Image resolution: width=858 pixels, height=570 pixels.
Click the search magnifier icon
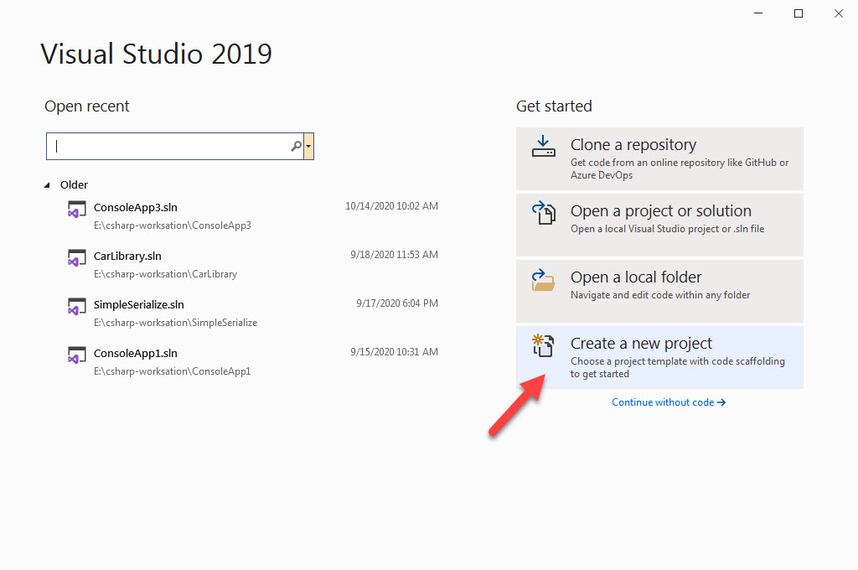(x=296, y=146)
